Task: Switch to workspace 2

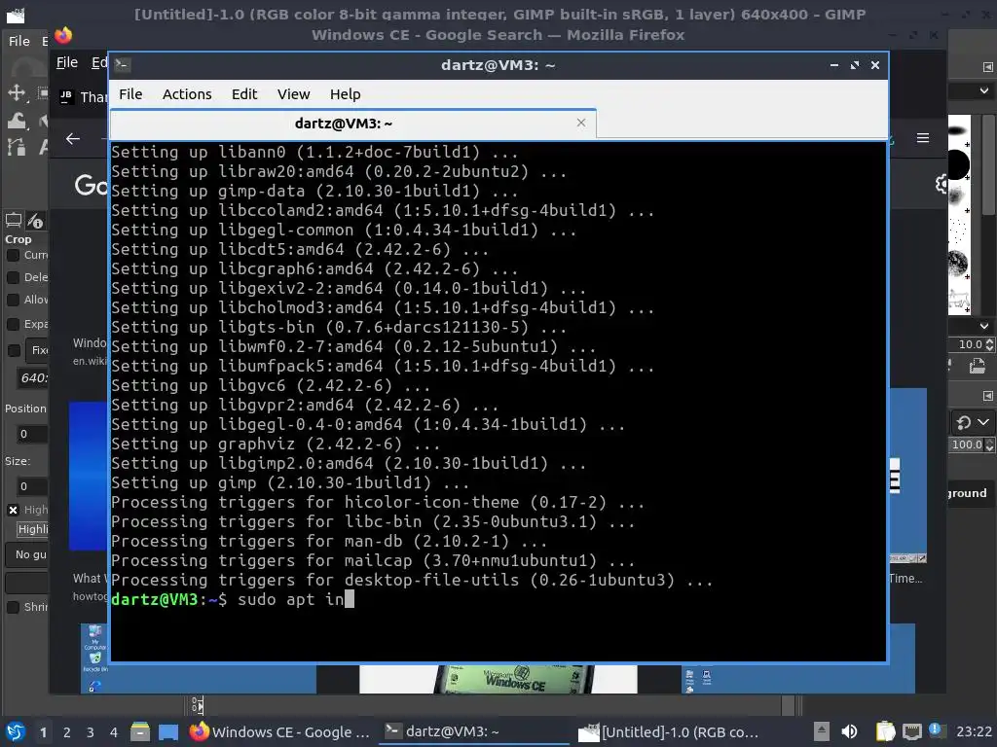Action: pos(67,732)
